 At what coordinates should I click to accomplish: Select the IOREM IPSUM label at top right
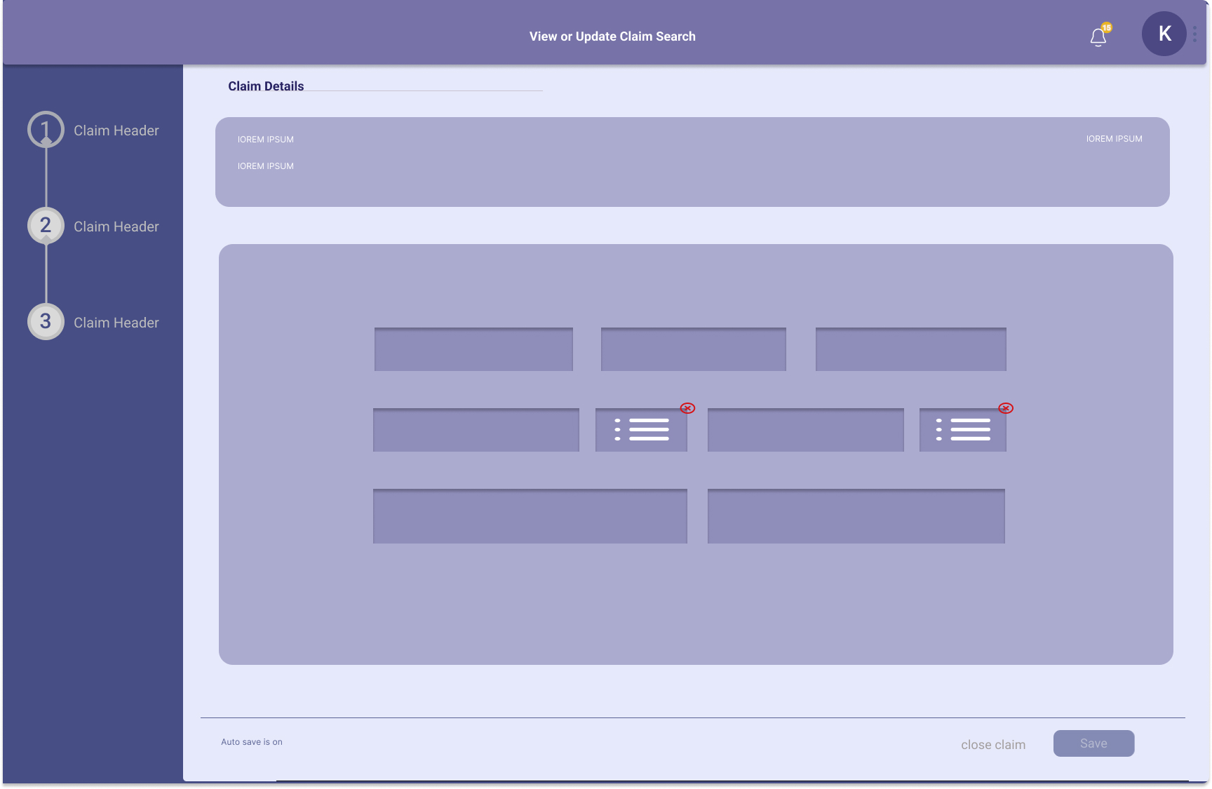point(1114,138)
